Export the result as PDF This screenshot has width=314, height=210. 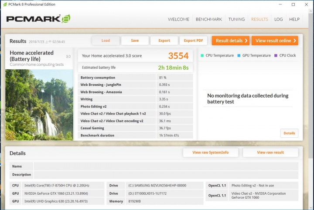point(193,41)
